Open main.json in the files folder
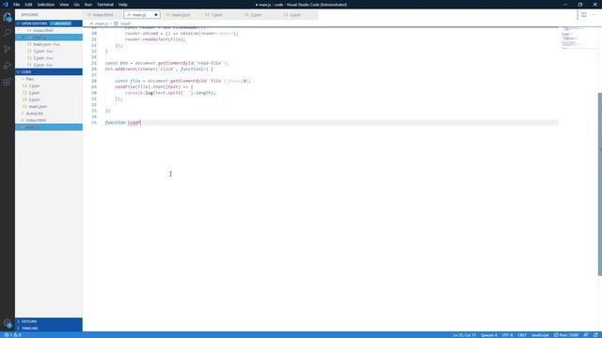 tap(49, 106)
